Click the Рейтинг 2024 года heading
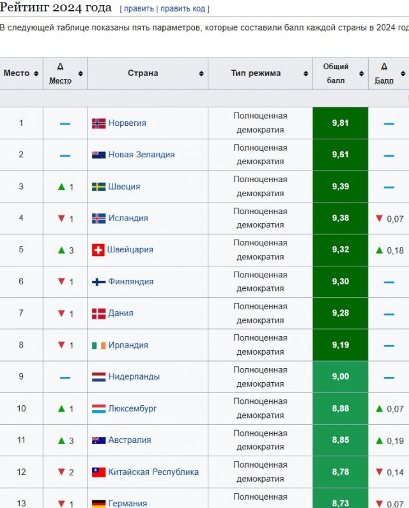The height and width of the screenshot is (508, 409). 56,7
